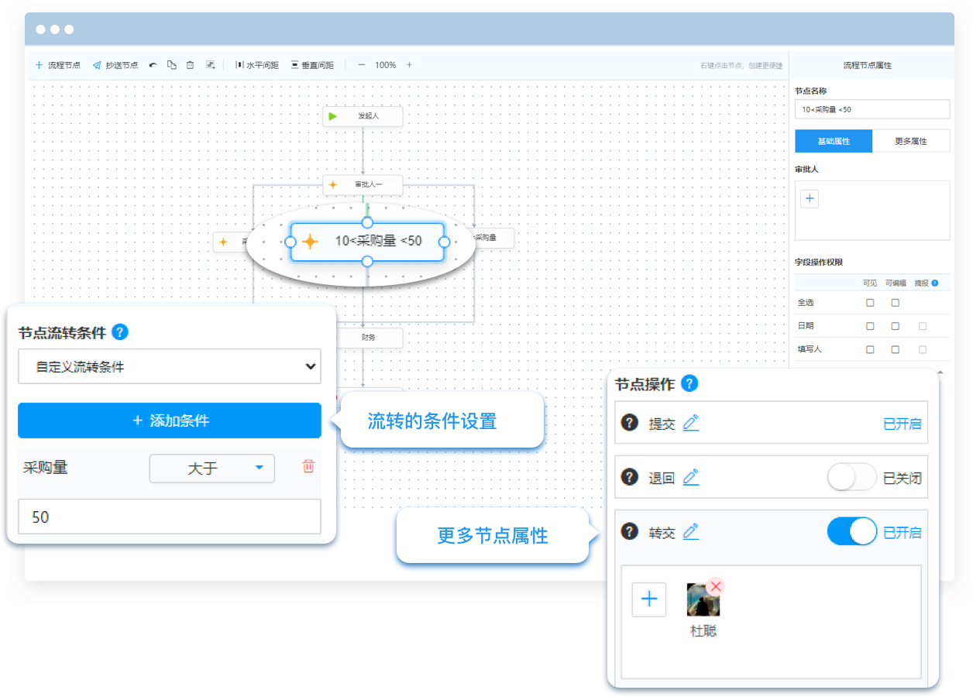Click the copy icon in toolbar

[x=171, y=65]
